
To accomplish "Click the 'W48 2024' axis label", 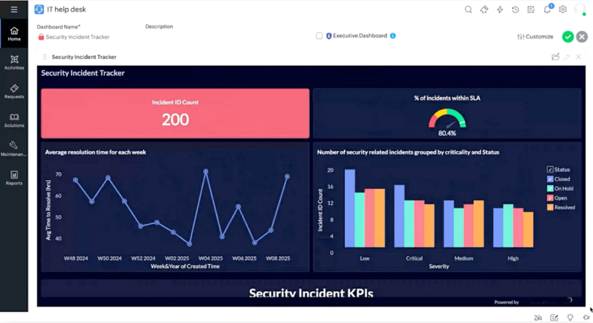I will pos(76,258).
